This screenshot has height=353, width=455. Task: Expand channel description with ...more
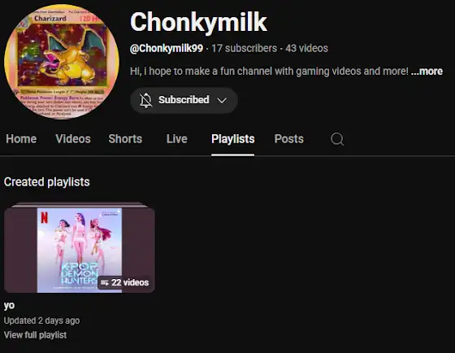pyautogui.click(x=427, y=72)
